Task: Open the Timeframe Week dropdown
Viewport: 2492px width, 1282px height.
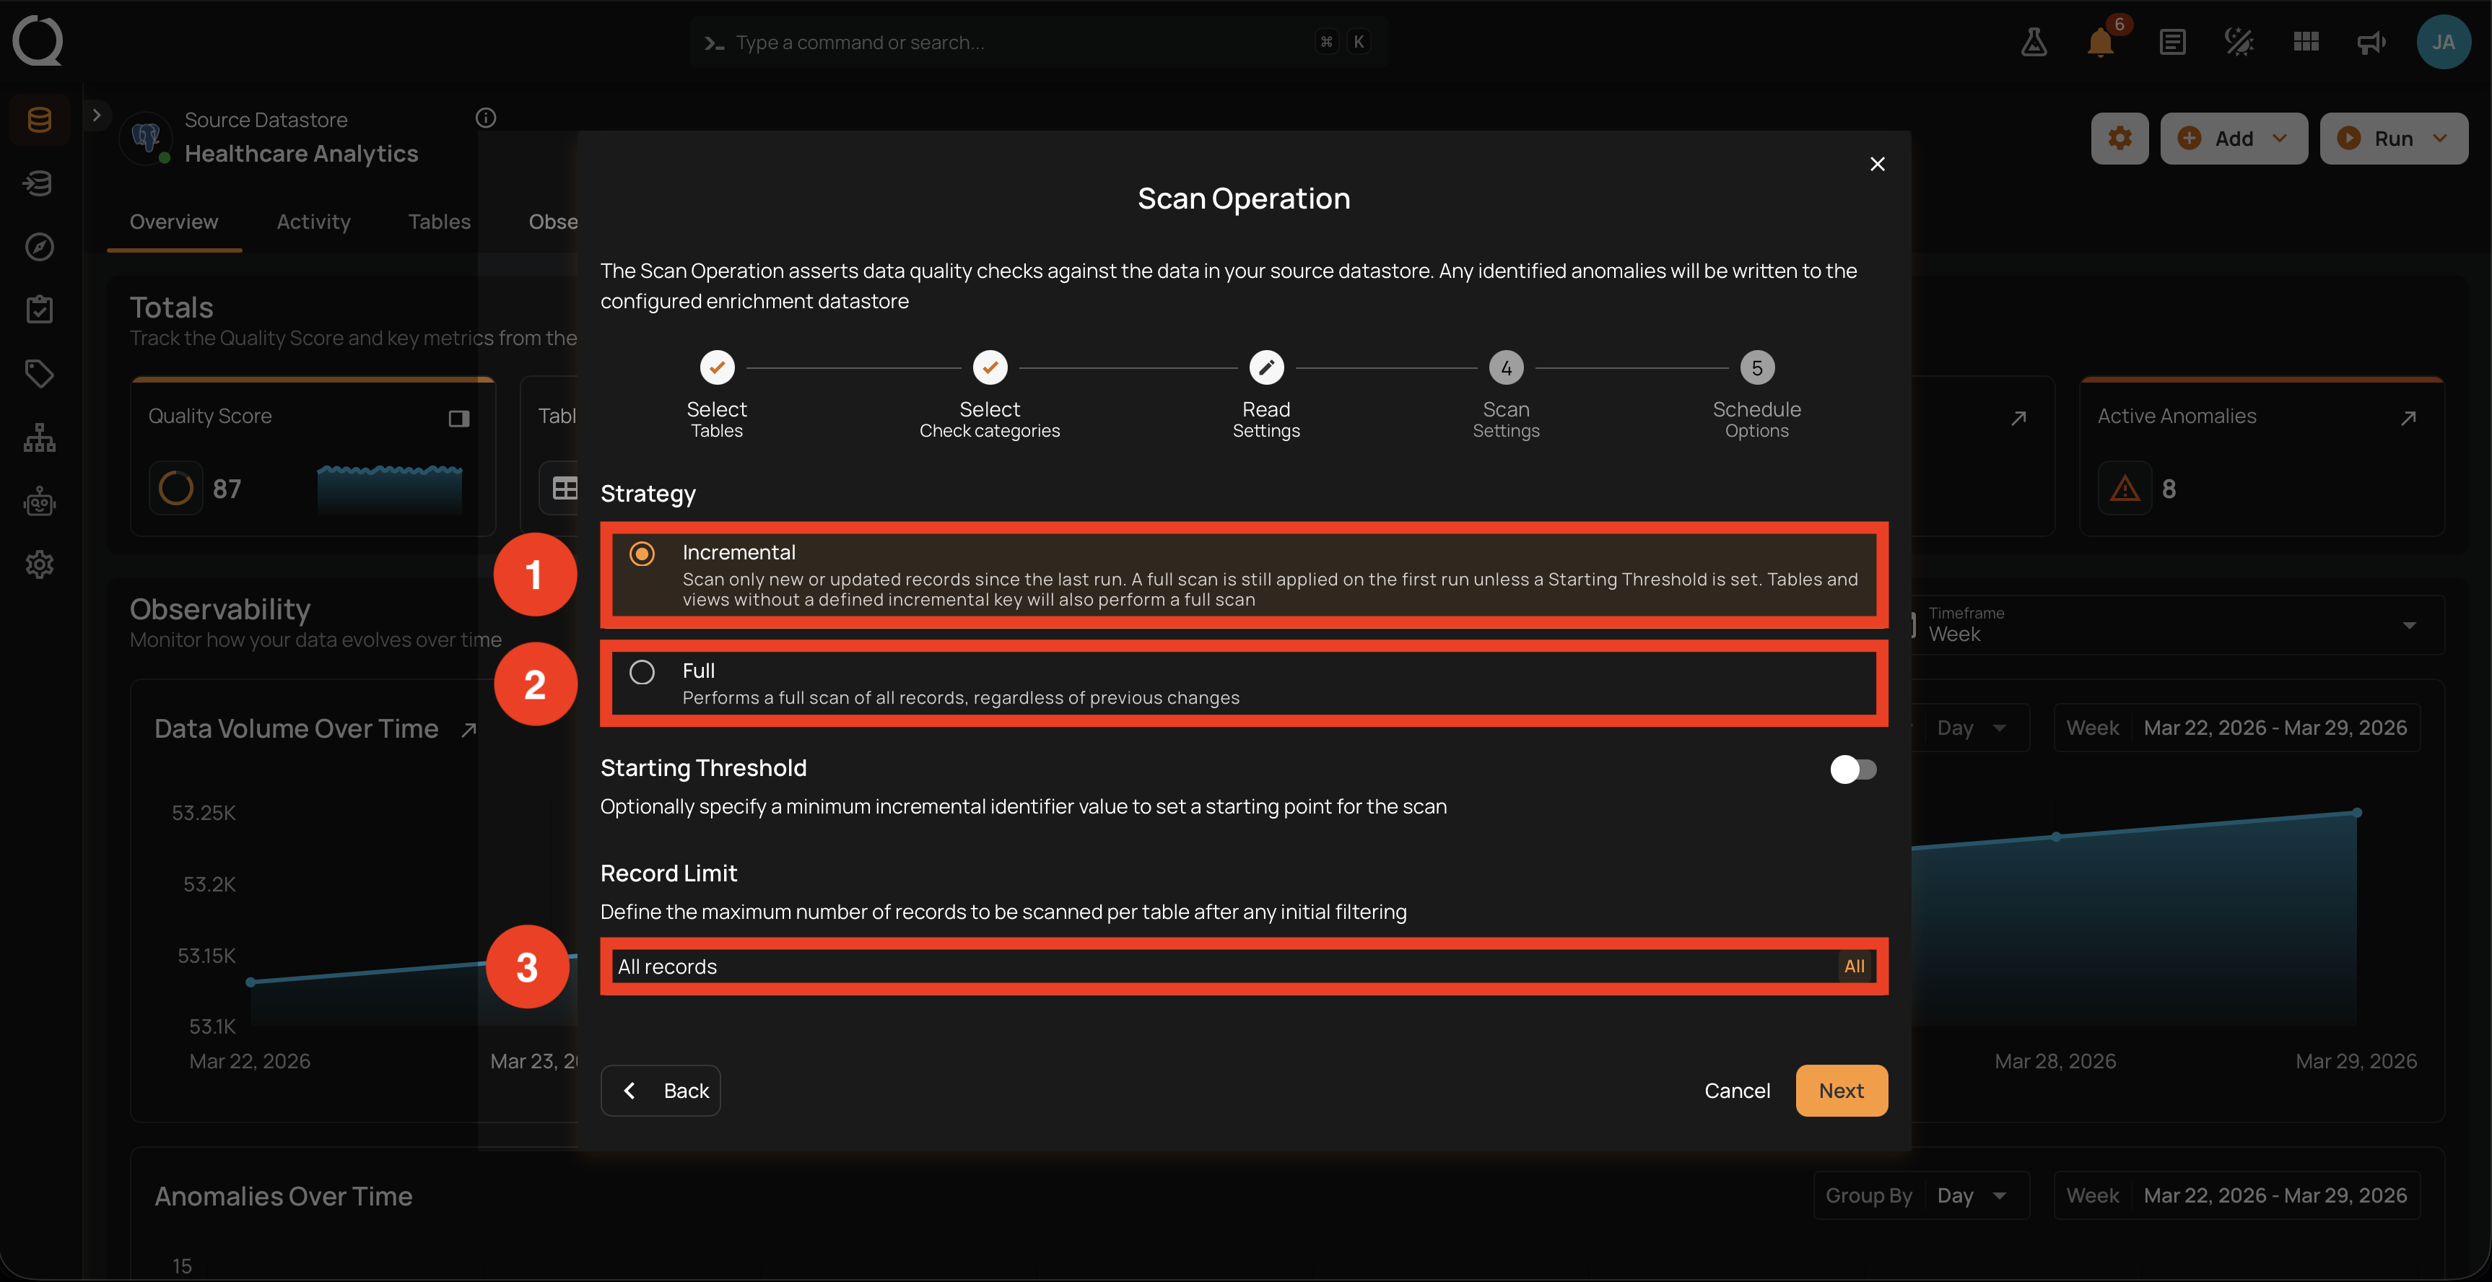Action: 2171,625
